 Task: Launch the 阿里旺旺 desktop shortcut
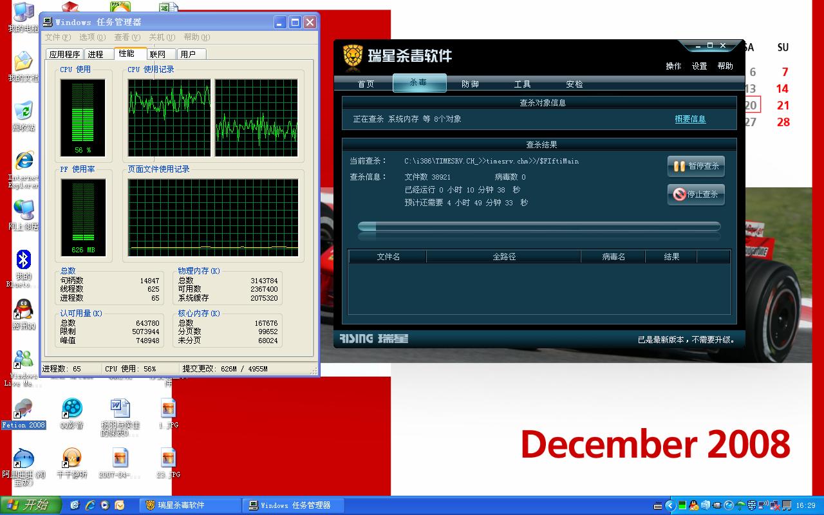[23, 467]
